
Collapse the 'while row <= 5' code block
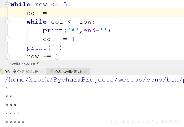tap(8, 5)
